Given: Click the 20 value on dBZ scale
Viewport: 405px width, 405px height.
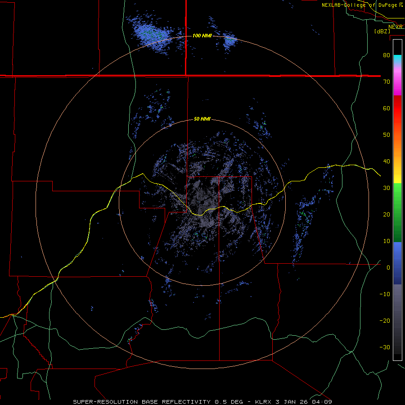Looking at the screenshot, I should (387, 214).
